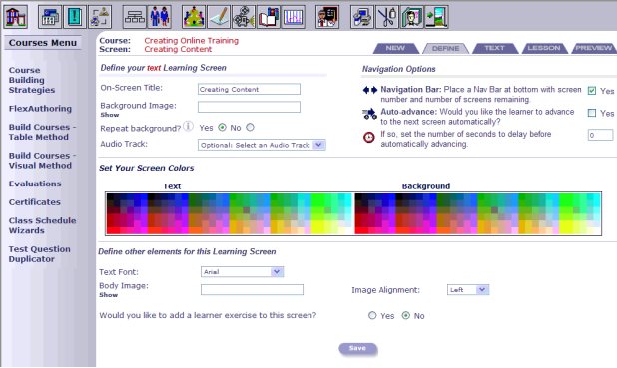Pick a color from Background palette
The width and height of the screenshot is (617, 368).
[x=477, y=213]
